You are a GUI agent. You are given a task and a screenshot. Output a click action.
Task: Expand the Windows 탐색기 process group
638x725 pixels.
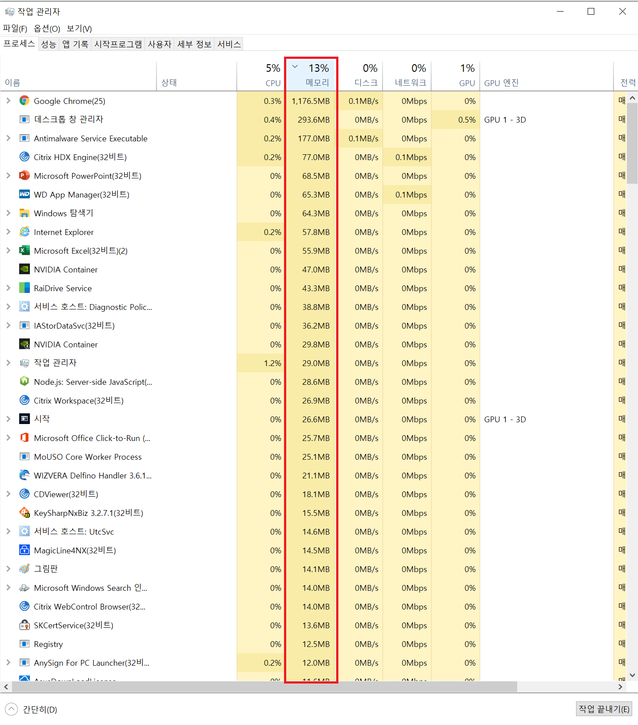[x=8, y=213]
